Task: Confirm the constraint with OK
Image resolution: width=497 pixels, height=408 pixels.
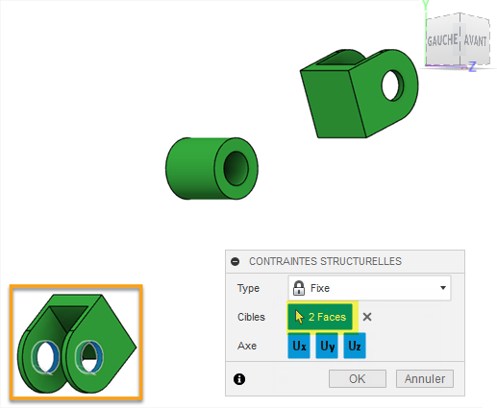Action: [x=358, y=379]
